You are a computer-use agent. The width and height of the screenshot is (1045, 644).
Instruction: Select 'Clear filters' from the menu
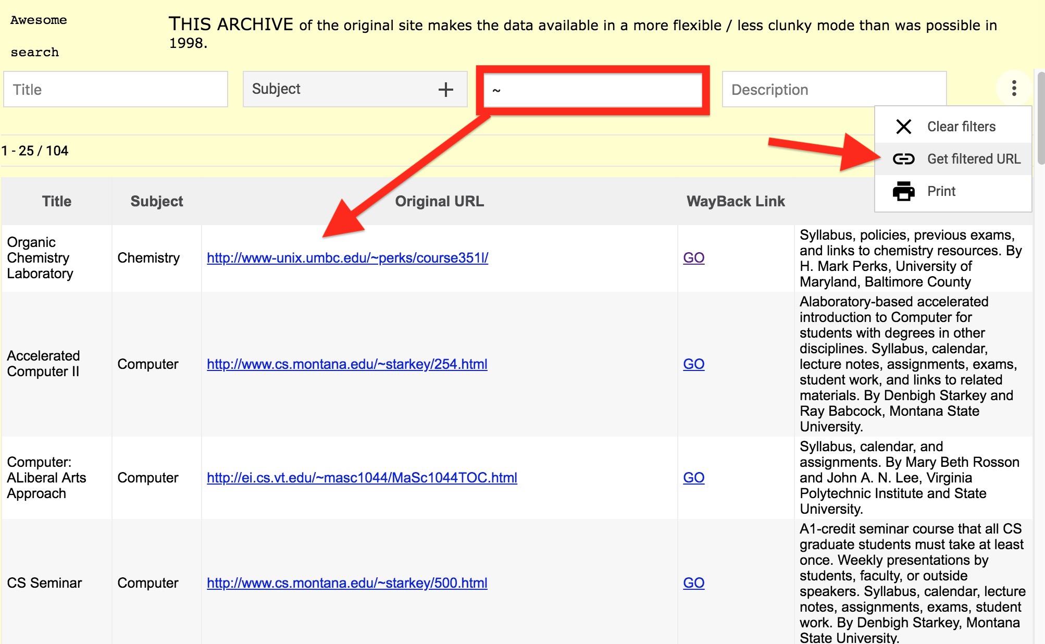click(x=961, y=126)
